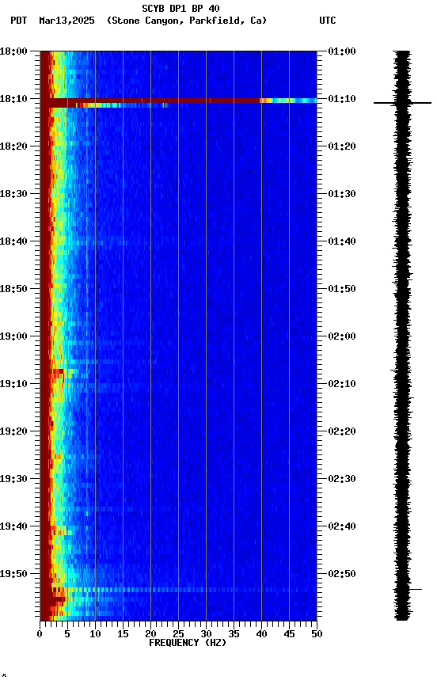The image size is (437, 684).
Task: Click the 01:20 UTC time label
Action: click(342, 146)
